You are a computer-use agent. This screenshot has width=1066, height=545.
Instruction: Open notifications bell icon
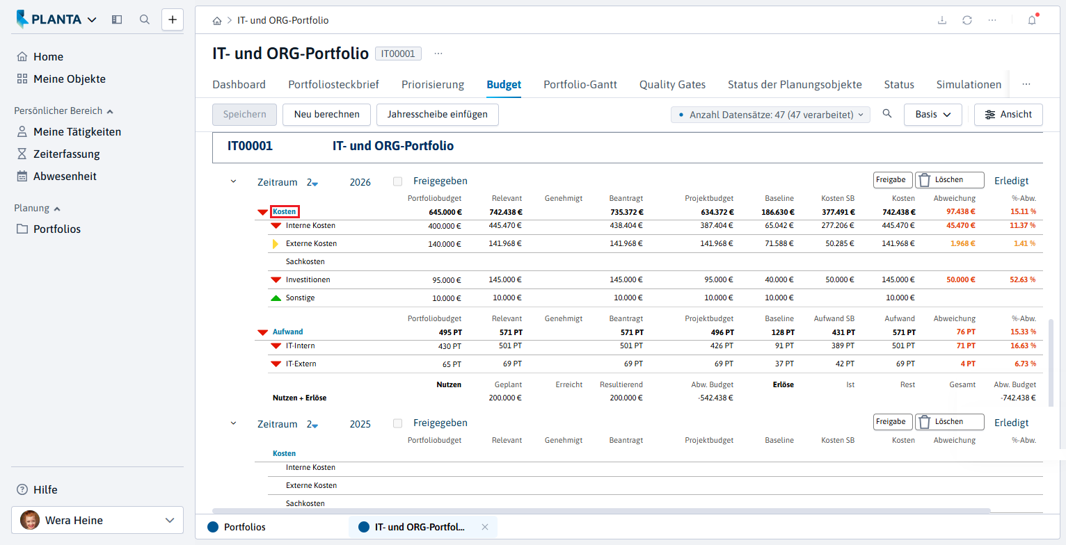click(x=1032, y=20)
